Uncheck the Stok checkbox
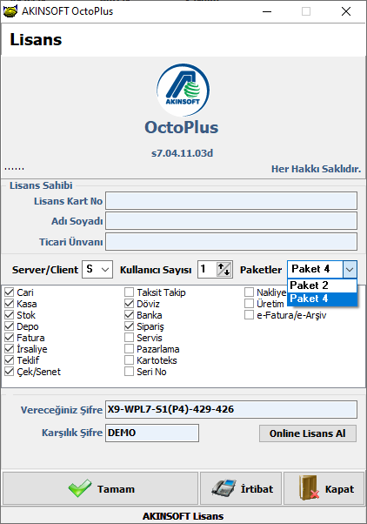 tap(9, 315)
